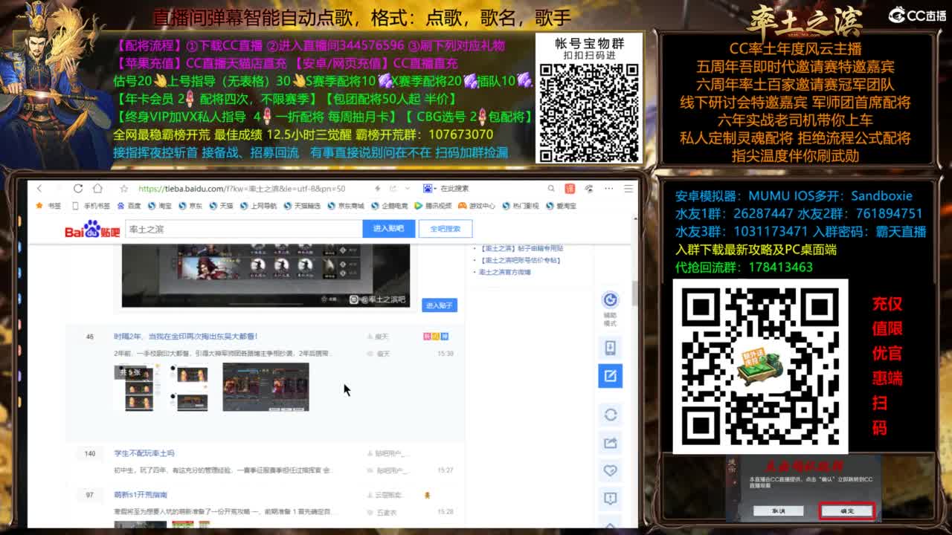Click the Baidu paw search-engine icon
This screenshot has height=535, width=952.
[x=428, y=189]
